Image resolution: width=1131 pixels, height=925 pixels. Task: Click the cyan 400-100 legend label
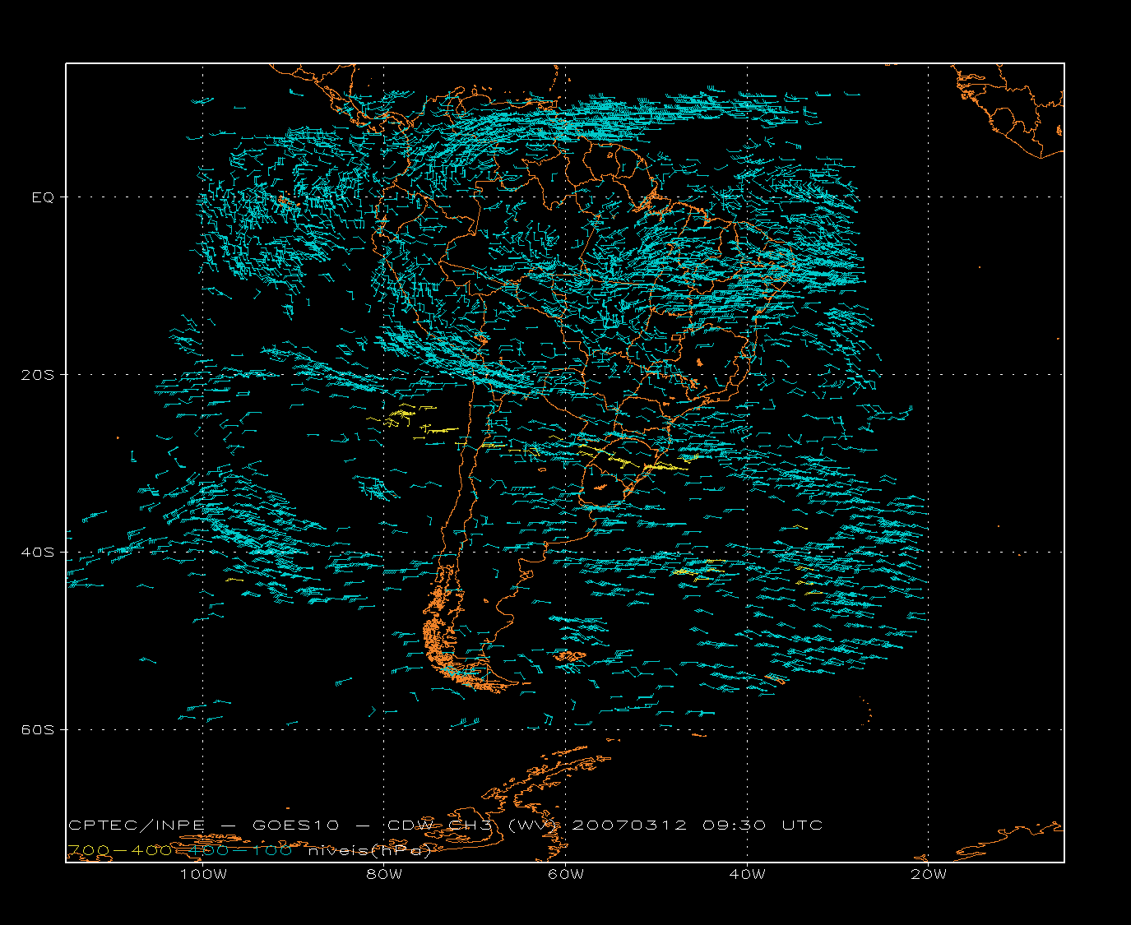coord(240,850)
